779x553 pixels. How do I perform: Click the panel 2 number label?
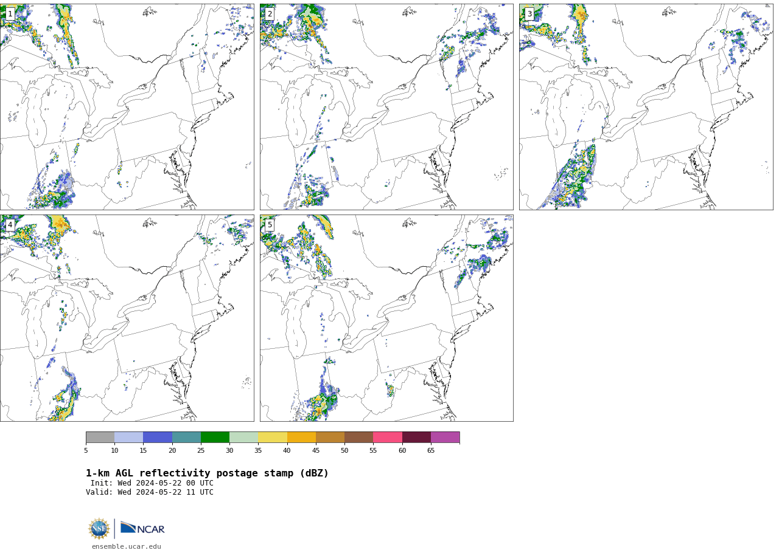point(270,14)
